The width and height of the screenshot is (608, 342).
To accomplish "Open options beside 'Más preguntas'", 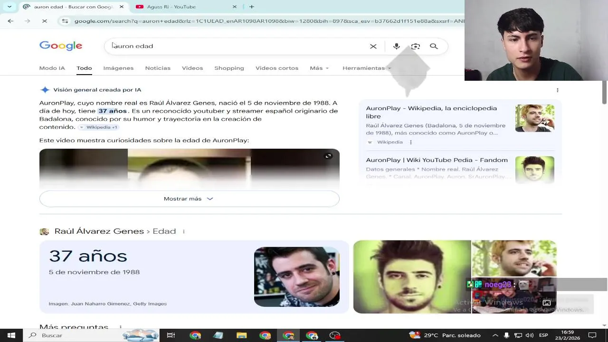I will click(121, 327).
